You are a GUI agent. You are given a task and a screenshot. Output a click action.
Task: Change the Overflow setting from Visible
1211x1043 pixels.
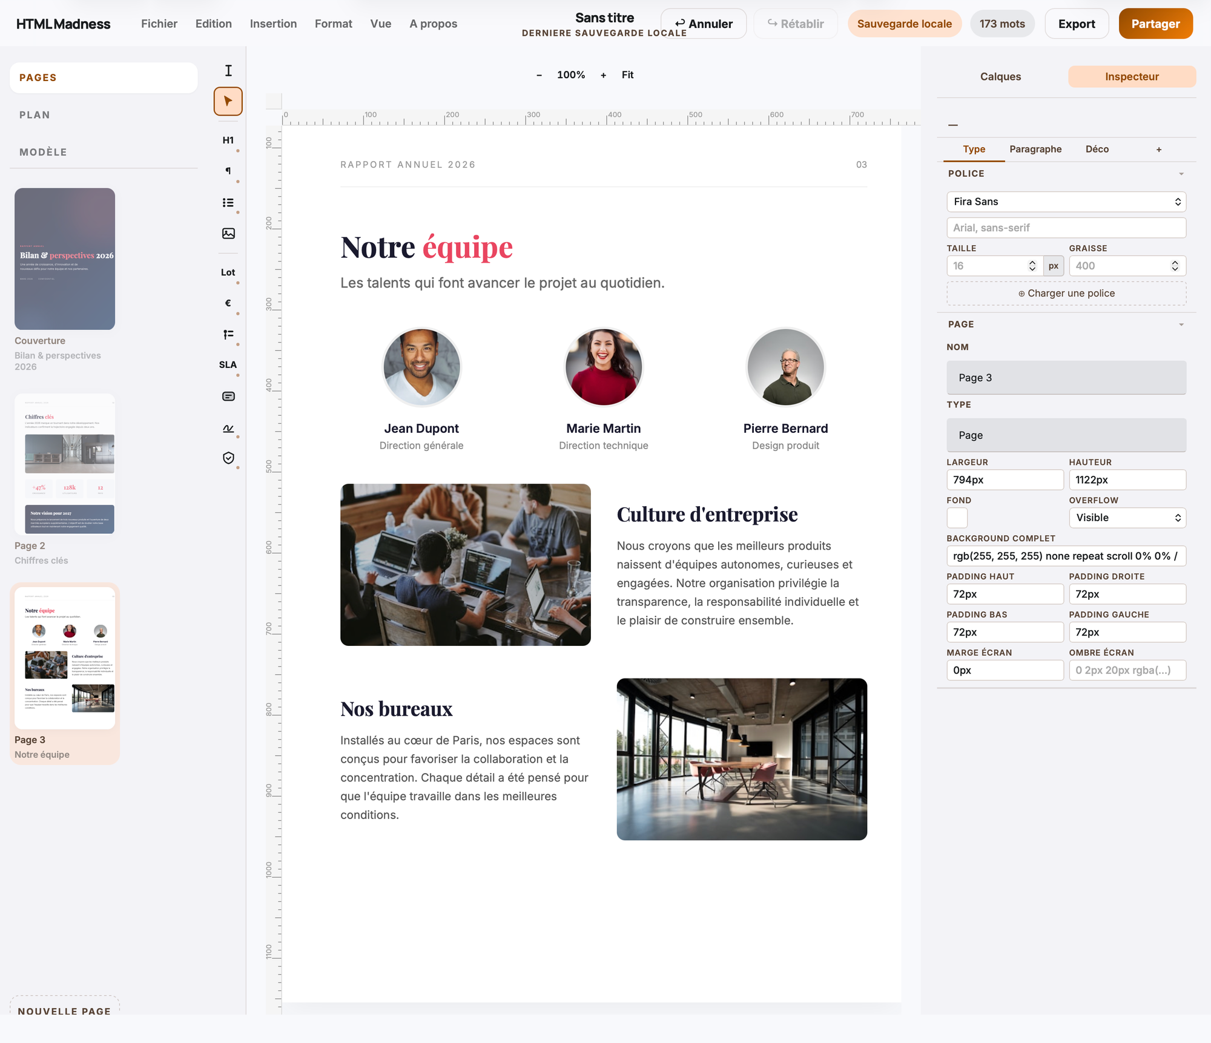pos(1127,518)
